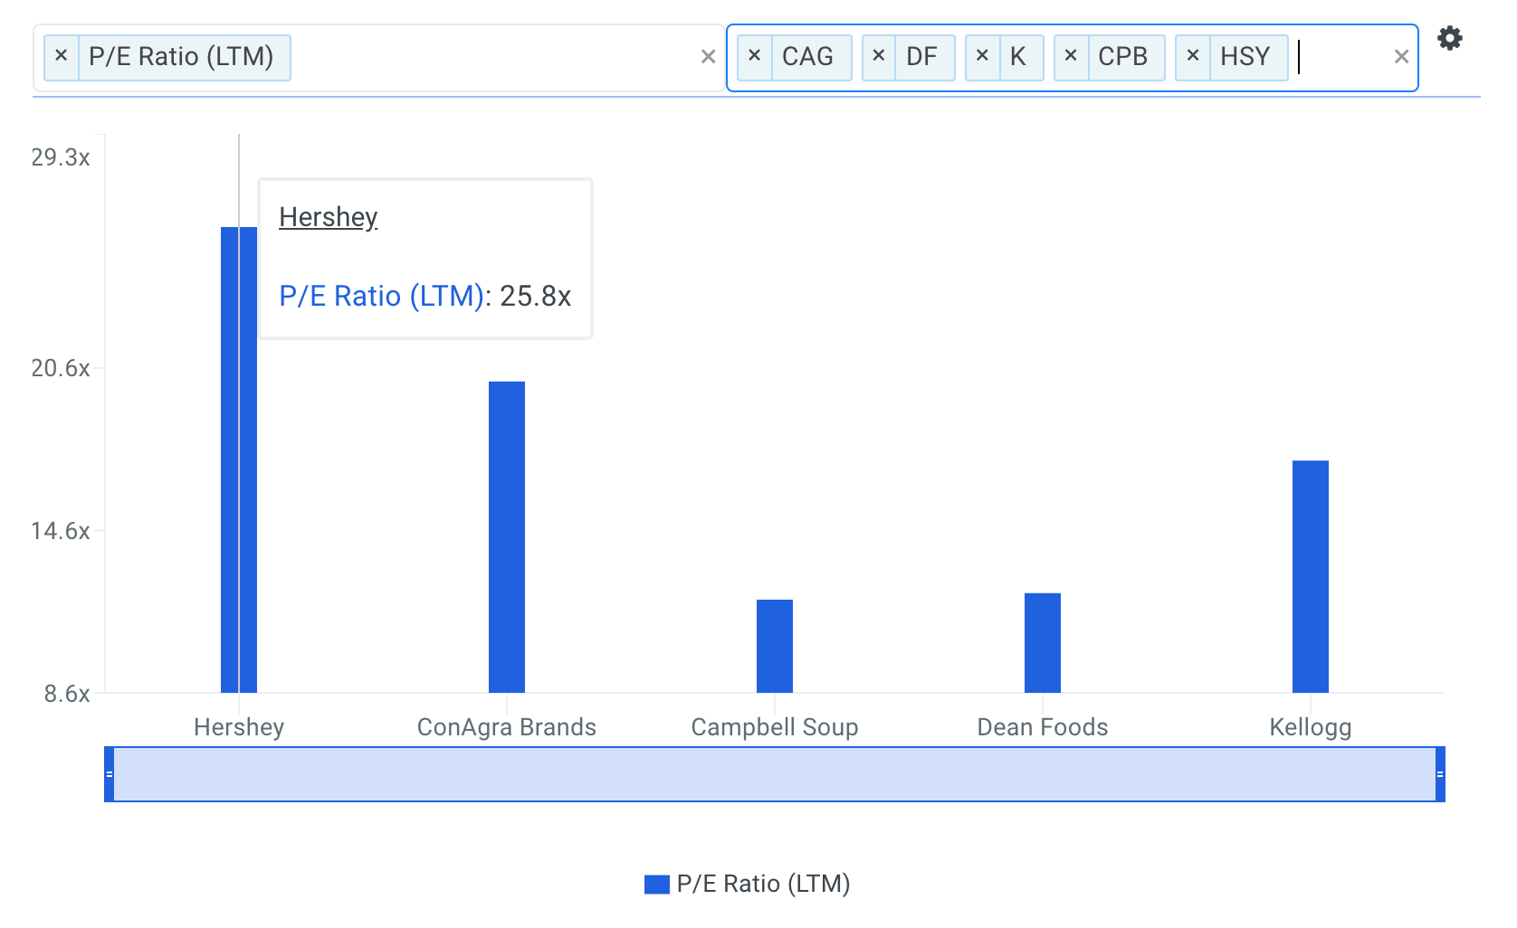The width and height of the screenshot is (1517, 928).
Task: Click the Hershey axis label
Action: [x=239, y=727]
